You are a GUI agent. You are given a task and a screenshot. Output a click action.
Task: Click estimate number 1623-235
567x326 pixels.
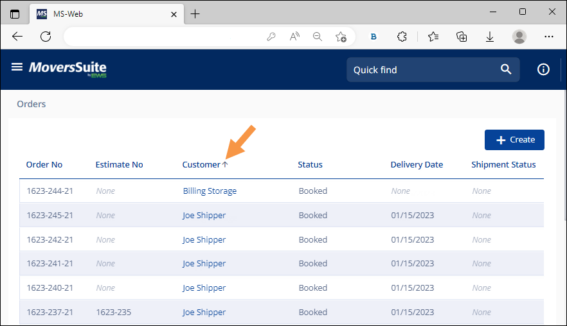pyautogui.click(x=114, y=313)
